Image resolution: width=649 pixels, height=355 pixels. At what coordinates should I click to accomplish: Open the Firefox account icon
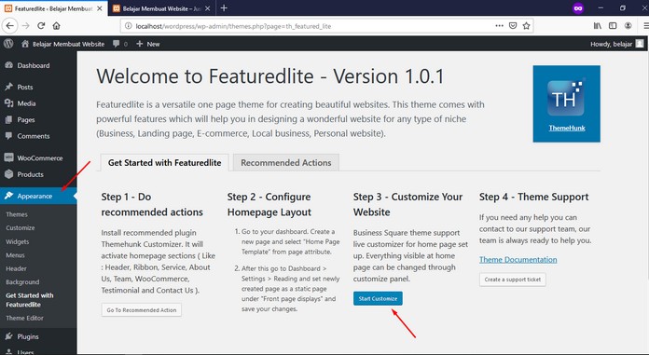click(628, 26)
